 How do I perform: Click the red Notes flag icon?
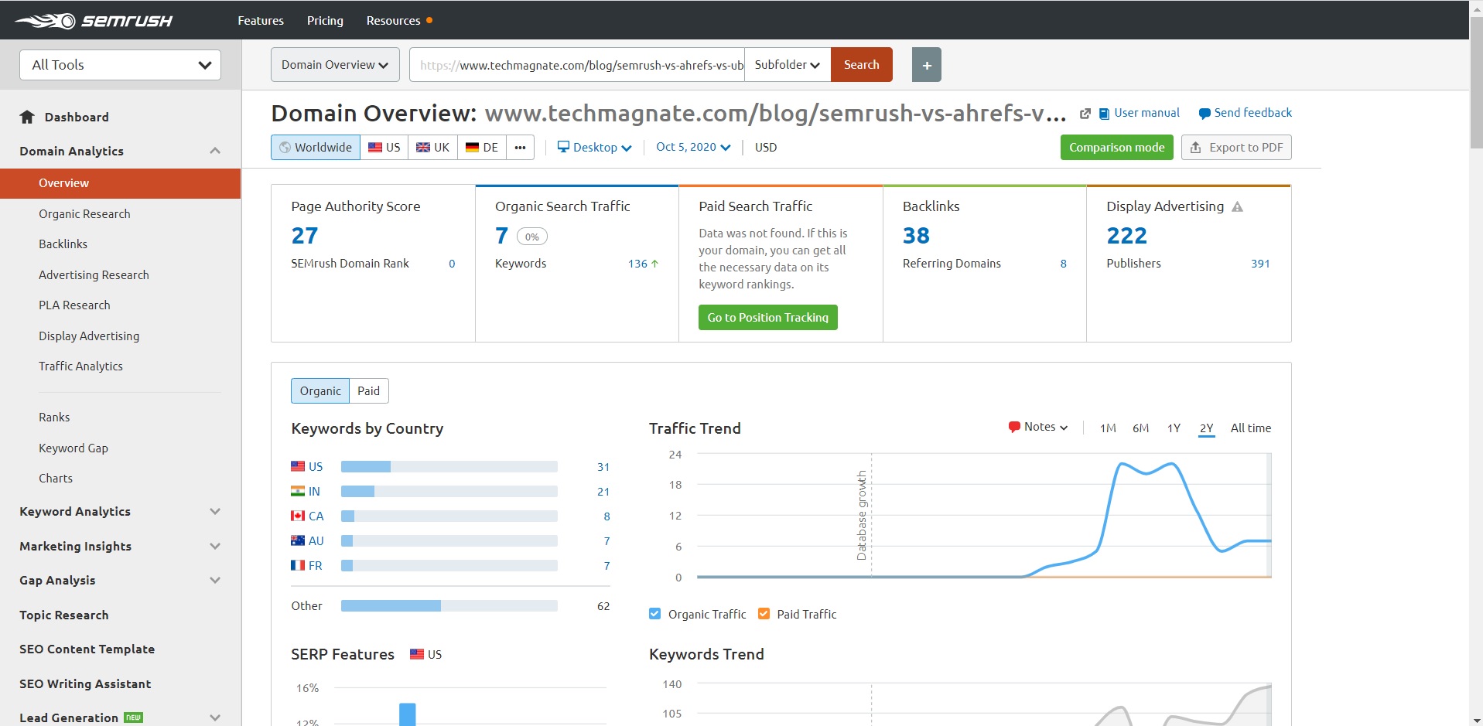pos(1014,427)
